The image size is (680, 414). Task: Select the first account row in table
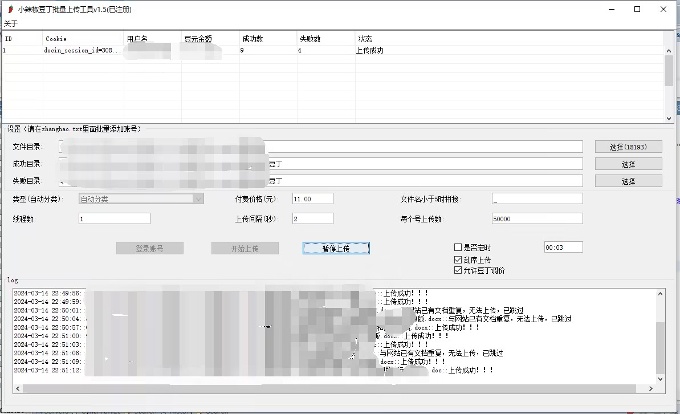click(x=171, y=50)
